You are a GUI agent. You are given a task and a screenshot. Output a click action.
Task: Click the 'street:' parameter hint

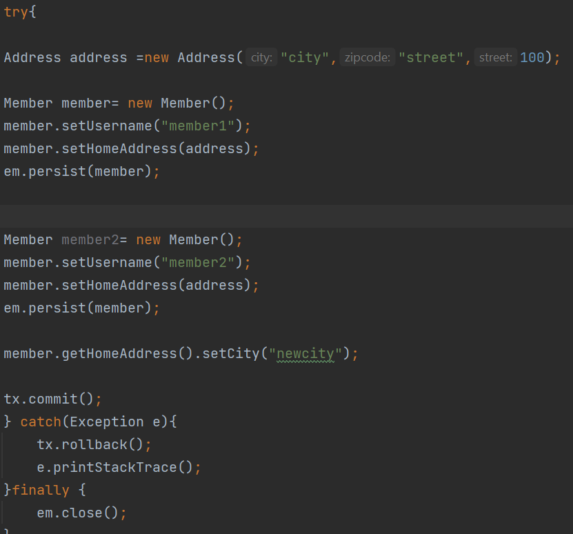point(496,57)
